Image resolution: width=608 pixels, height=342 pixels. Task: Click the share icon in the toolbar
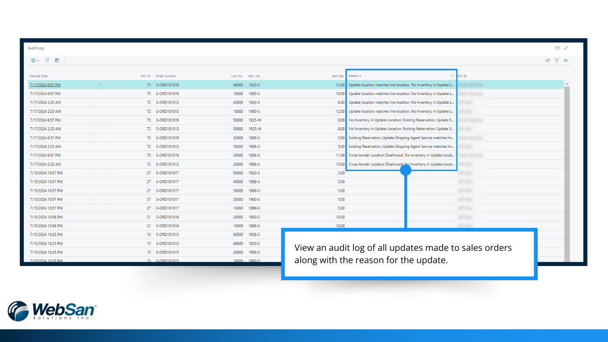(x=548, y=60)
